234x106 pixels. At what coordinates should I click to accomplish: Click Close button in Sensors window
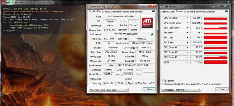click(222, 89)
